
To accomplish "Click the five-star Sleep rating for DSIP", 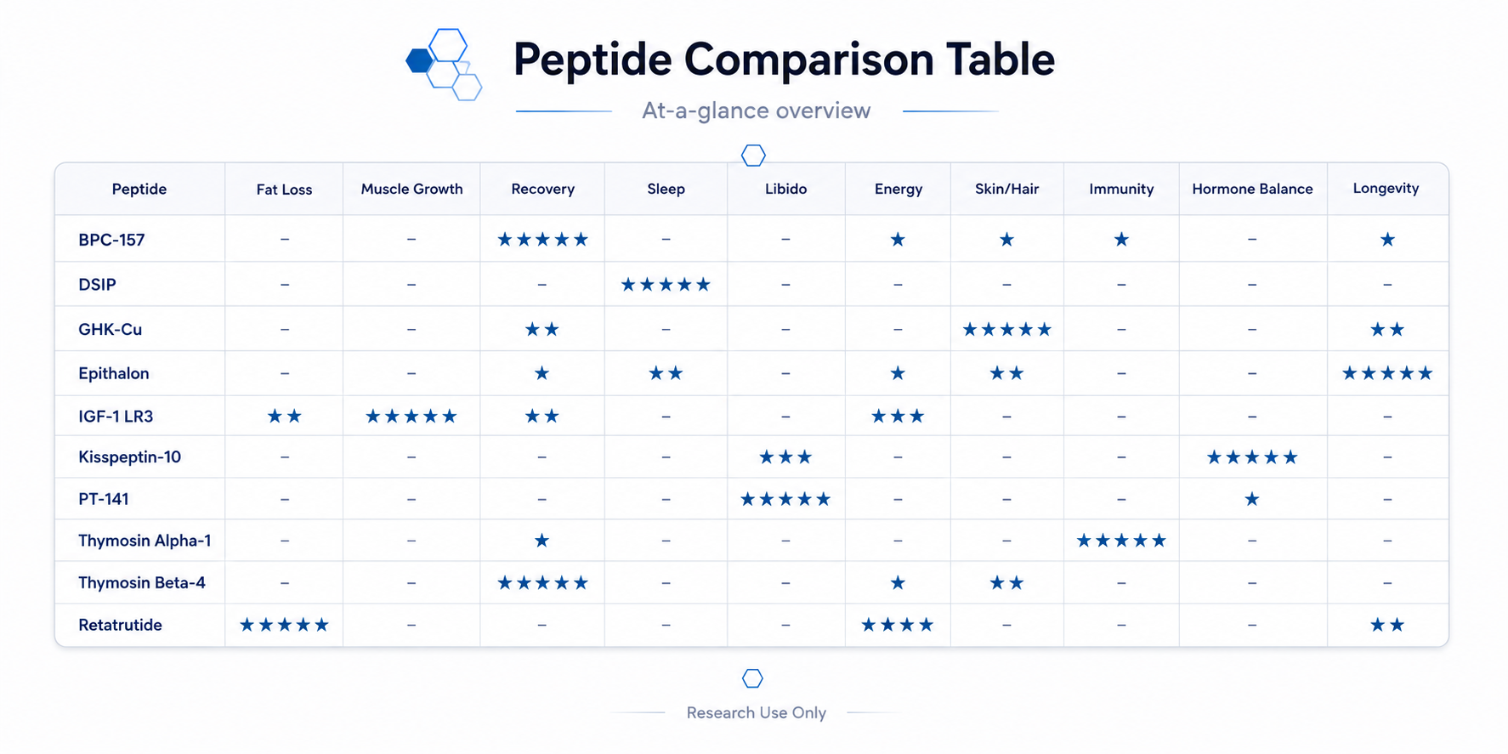I will pyautogui.click(x=666, y=285).
